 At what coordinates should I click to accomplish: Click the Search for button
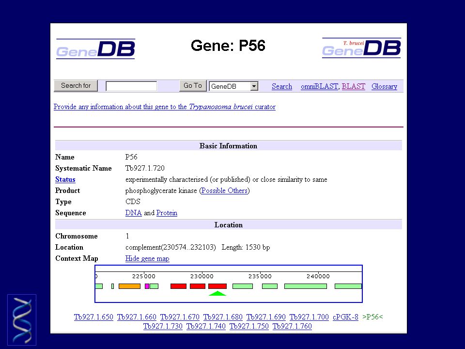coord(76,85)
